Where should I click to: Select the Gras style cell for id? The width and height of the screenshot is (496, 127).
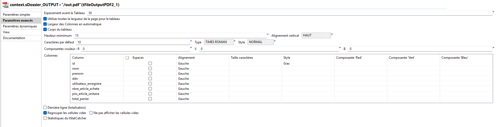pyautogui.click(x=307, y=63)
